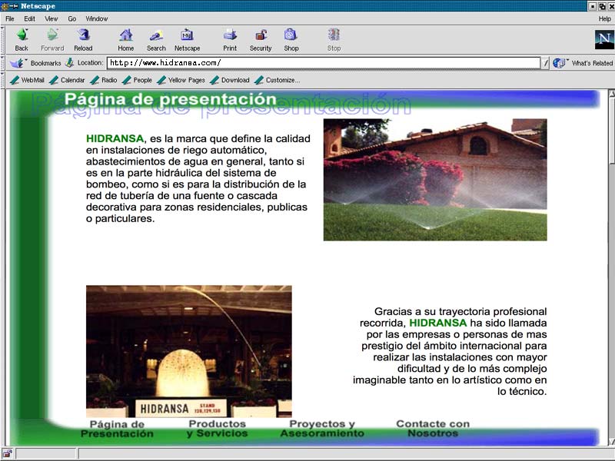Follow the Página de Presentación link
Viewport: 615px width, 461px height.
pyautogui.click(x=117, y=429)
